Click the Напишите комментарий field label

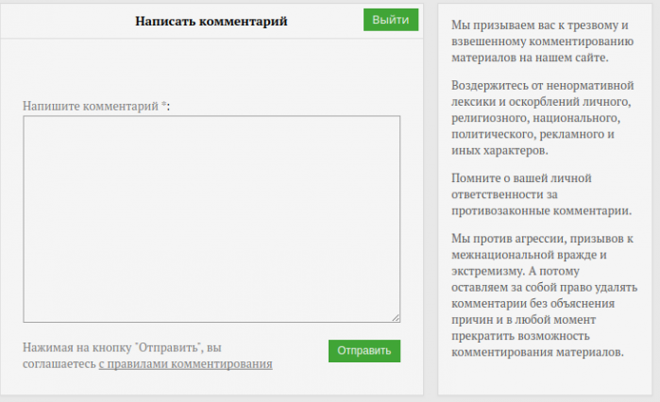click(91, 106)
